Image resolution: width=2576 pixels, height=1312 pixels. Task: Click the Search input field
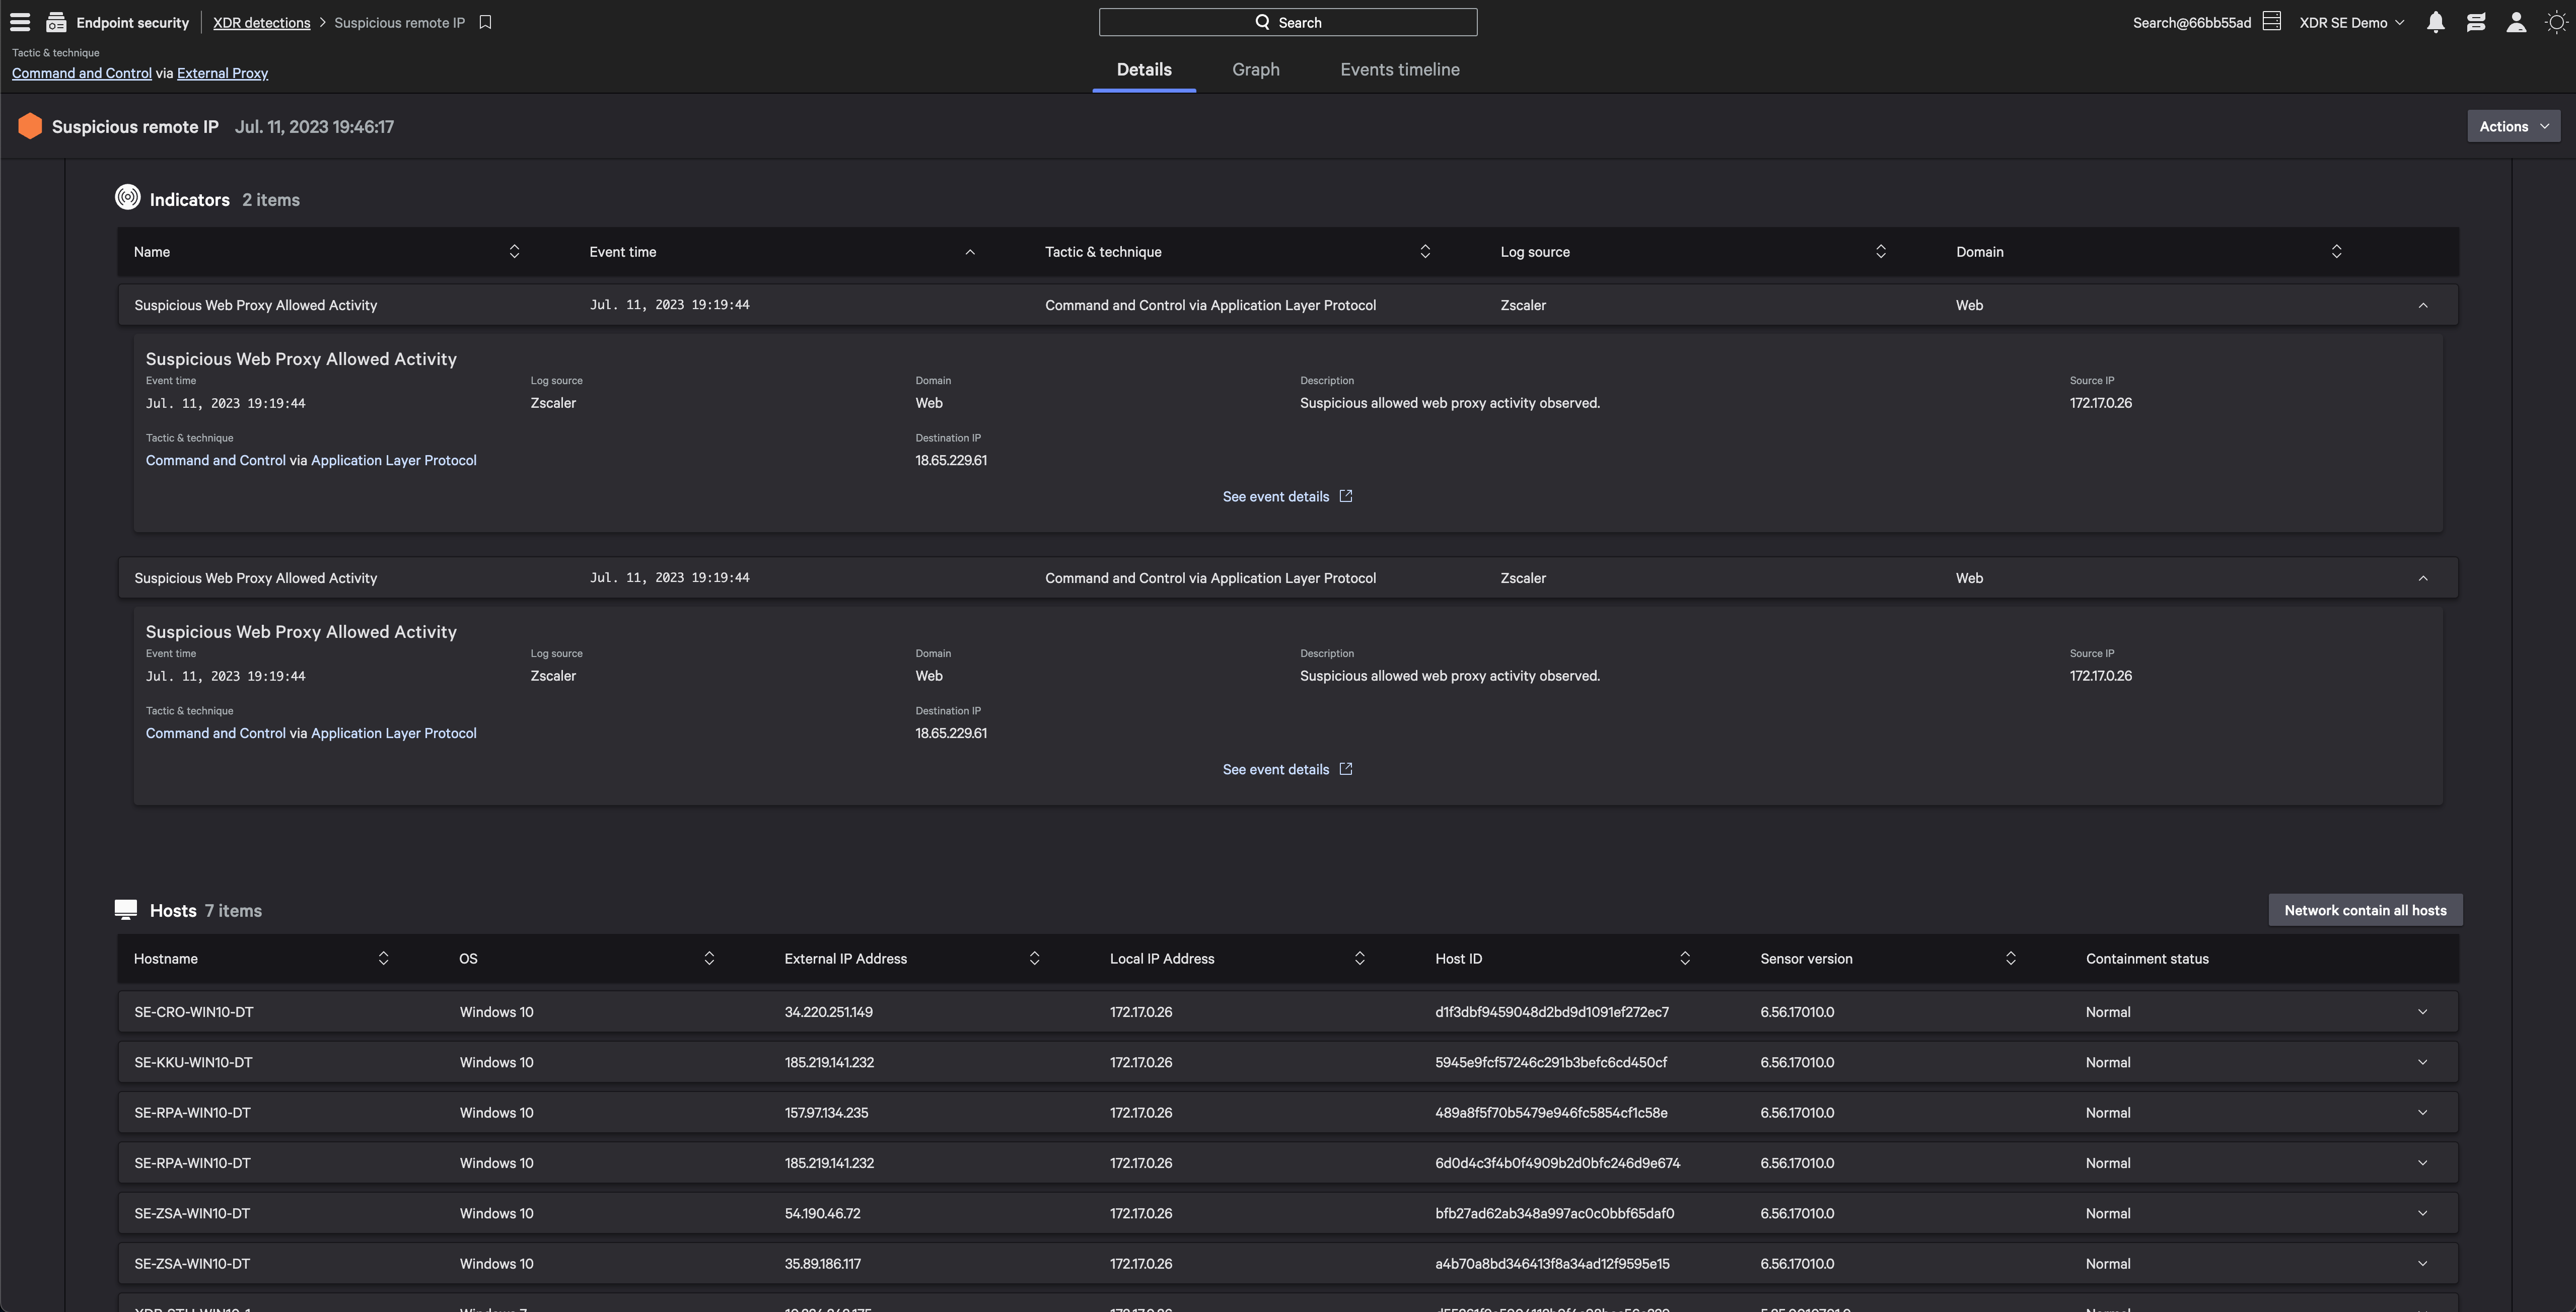point(1287,22)
